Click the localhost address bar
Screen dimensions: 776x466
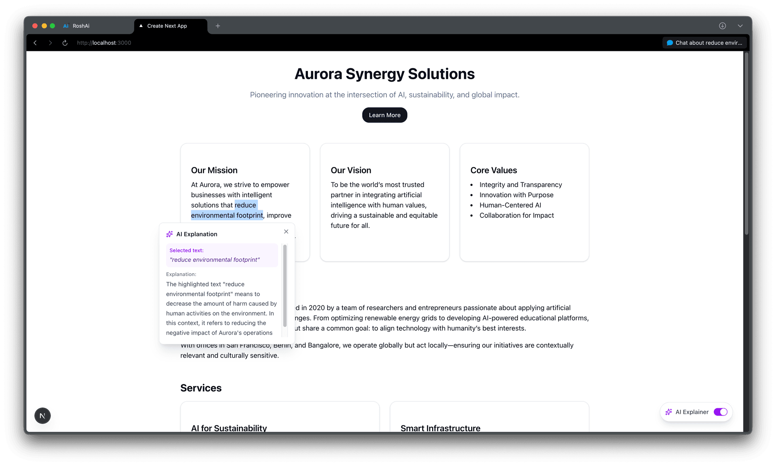(104, 42)
